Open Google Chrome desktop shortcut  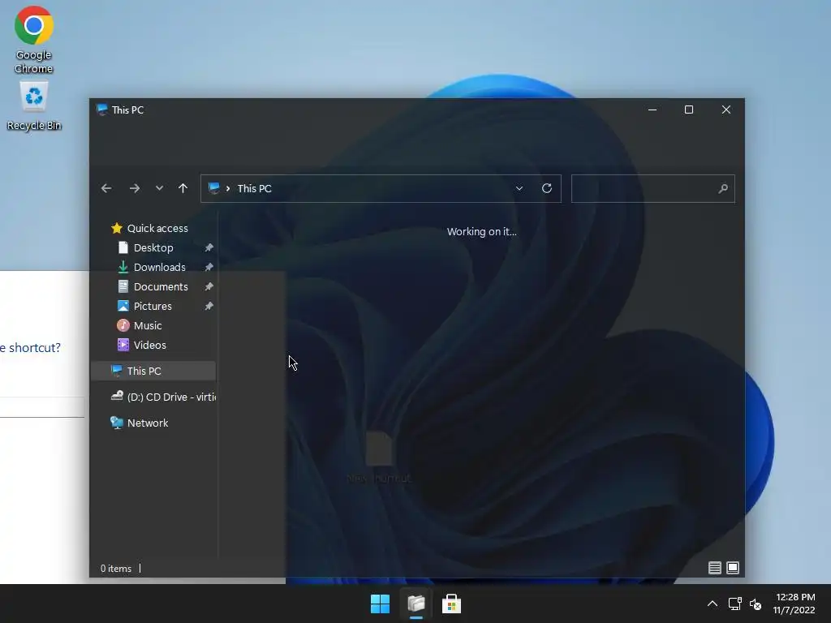point(33,40)
